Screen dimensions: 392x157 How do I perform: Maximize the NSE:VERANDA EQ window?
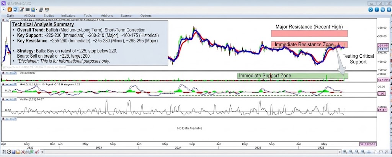coord(380,3)
